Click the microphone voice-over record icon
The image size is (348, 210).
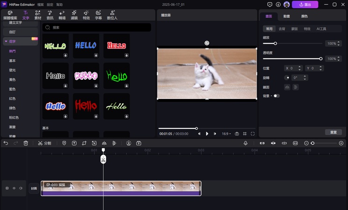[x=245, y=143]
